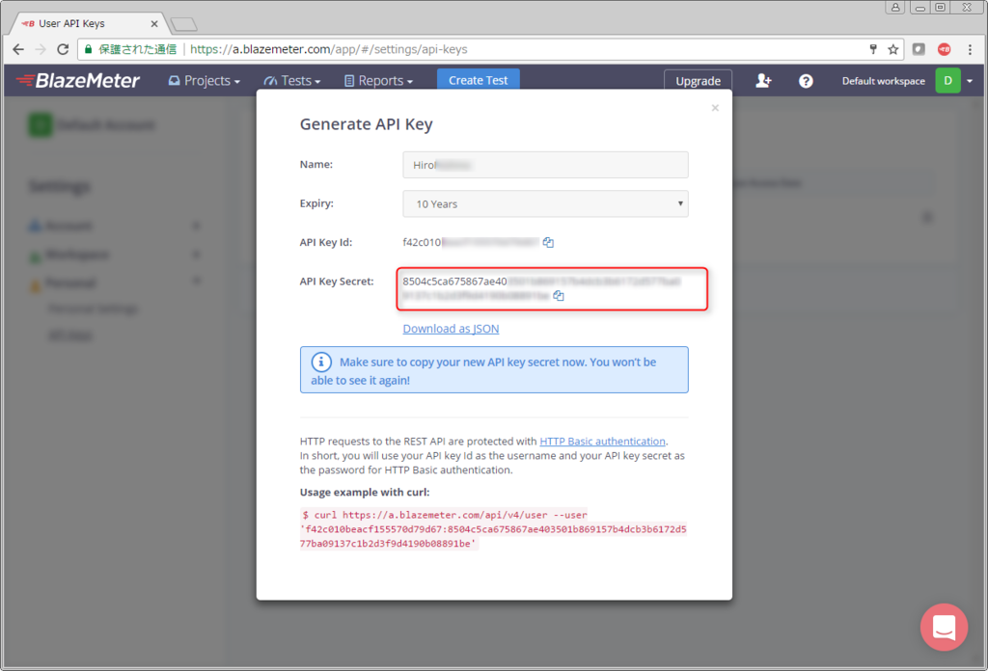Click the Generate API Key heading

[366, 124]
